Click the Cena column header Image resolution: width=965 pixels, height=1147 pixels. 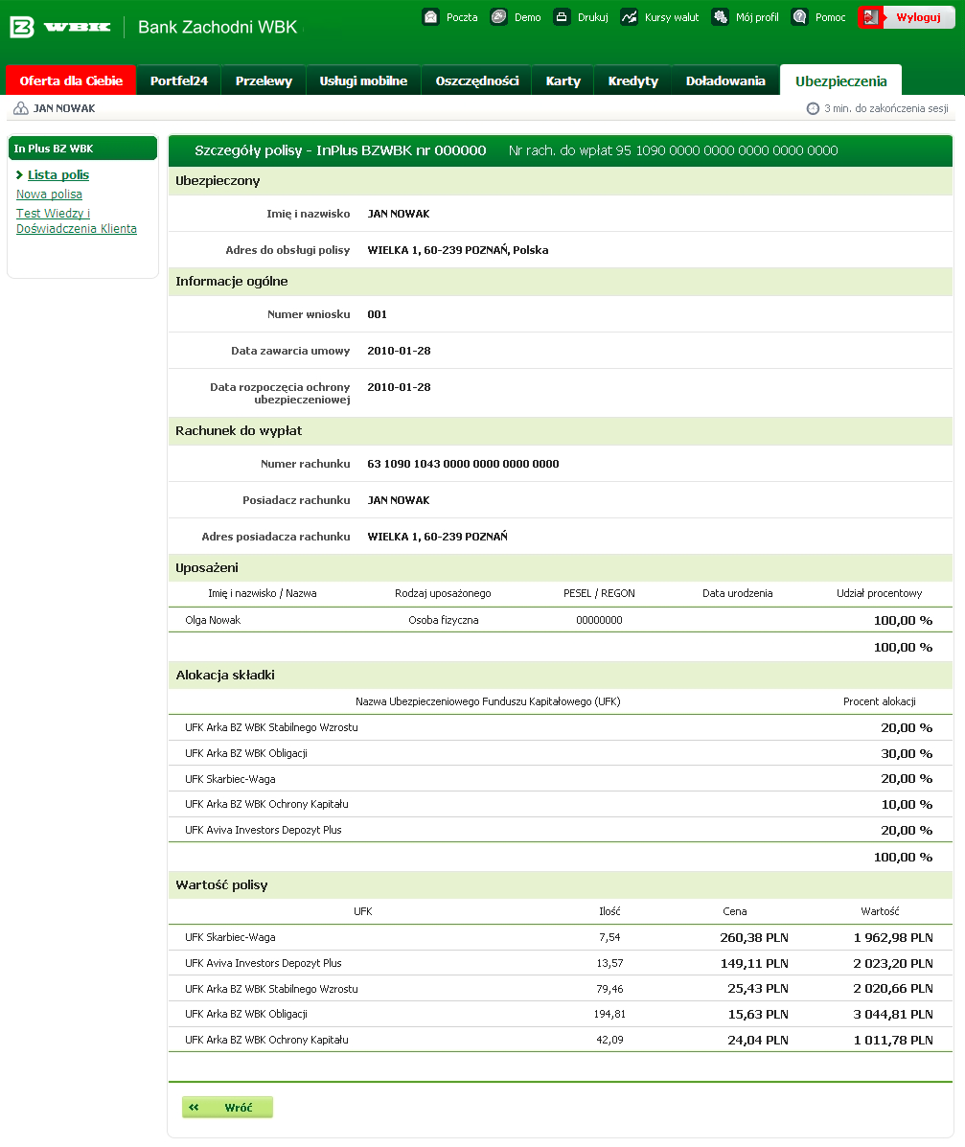735,911
